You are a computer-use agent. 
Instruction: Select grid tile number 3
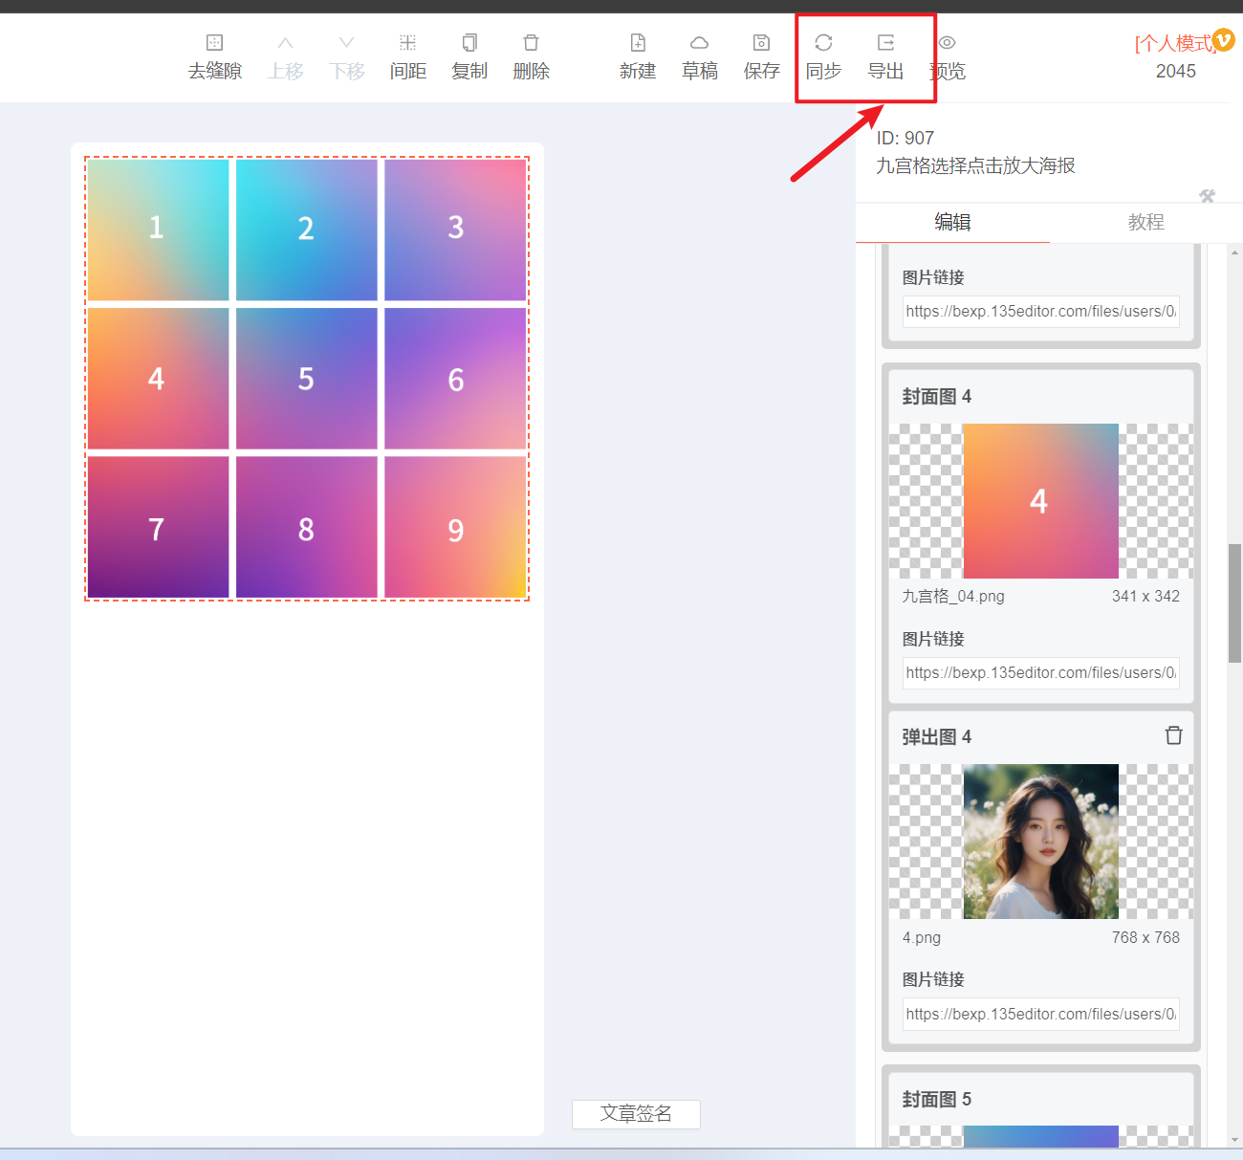click(x=455, y=230)
